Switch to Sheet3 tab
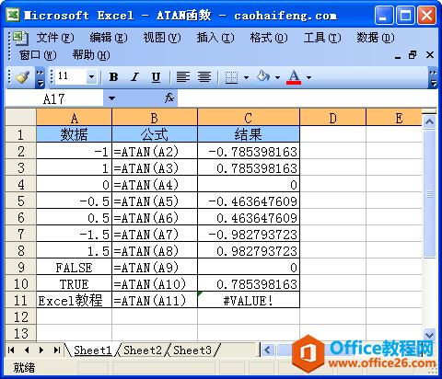442x379 pixels. [x=192, y=350]
